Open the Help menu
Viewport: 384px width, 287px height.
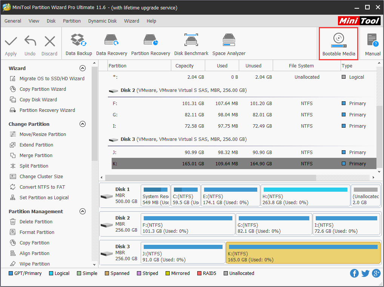point(151,21)
